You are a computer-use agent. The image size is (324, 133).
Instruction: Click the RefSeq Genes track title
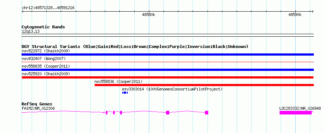point(37,104)
